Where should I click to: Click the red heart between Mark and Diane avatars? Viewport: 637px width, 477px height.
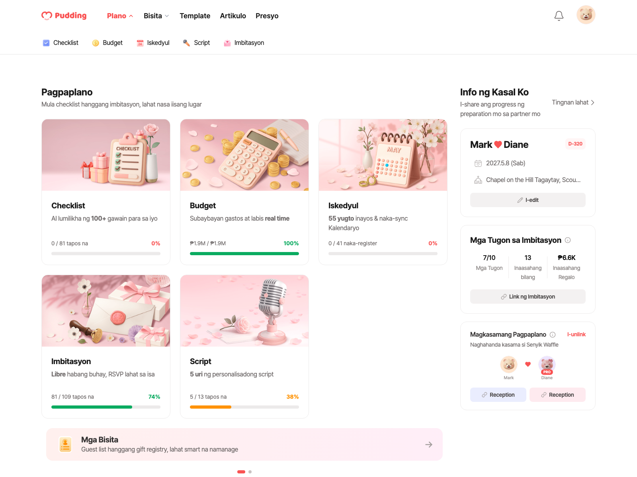(528, 364)
